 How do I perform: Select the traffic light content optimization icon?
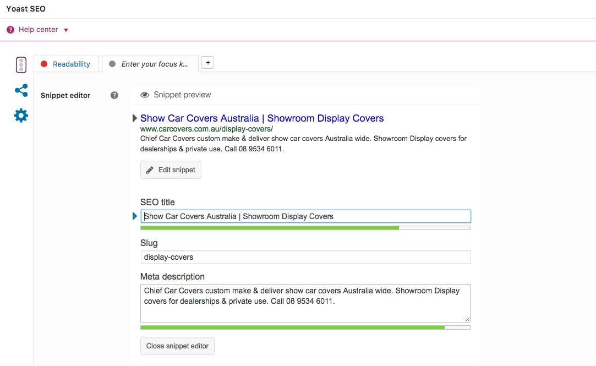[x=21, y=65]
